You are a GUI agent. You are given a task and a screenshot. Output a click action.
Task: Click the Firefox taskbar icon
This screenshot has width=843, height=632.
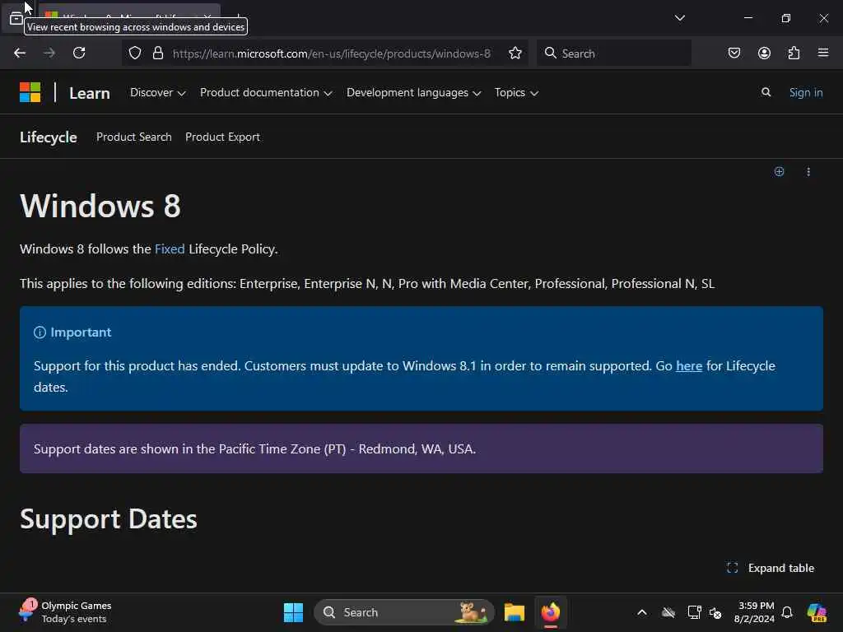(x=551, y=612)
